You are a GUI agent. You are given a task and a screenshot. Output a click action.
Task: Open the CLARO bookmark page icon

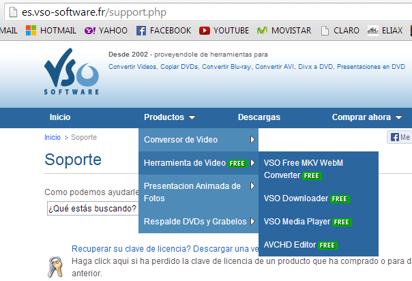pyautogui.click(x=325, y=31)
